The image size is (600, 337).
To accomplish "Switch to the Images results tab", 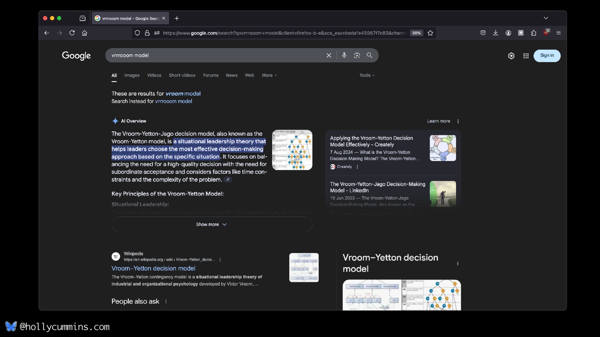I will [132, 75].
